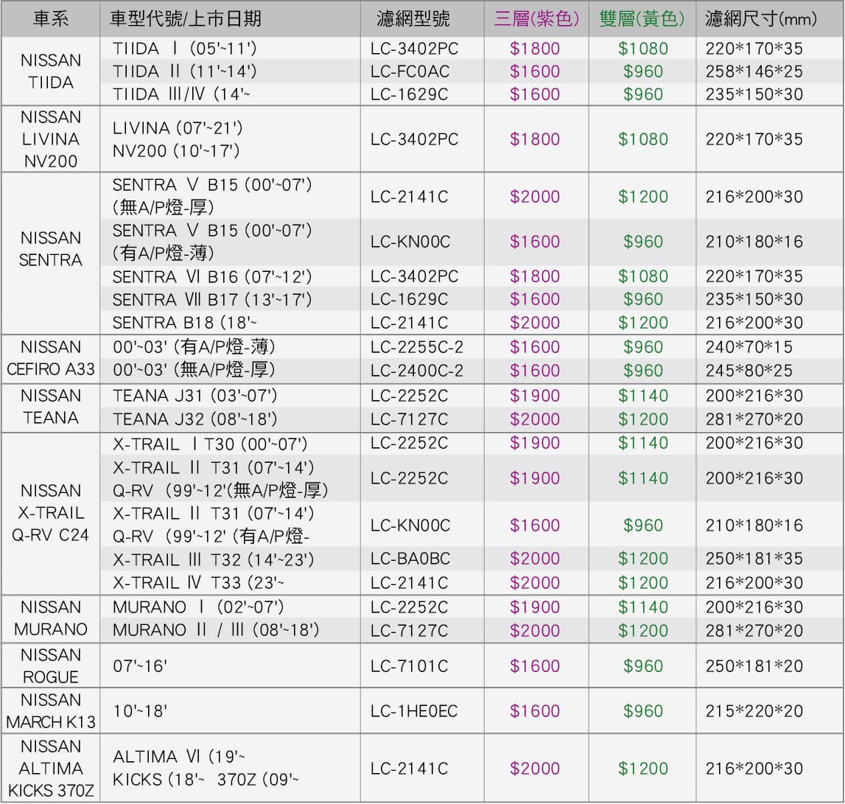Click 281*270*20 size in MURANO II row
The width and height of the screenshot is (845, 804).
[754, 631]
